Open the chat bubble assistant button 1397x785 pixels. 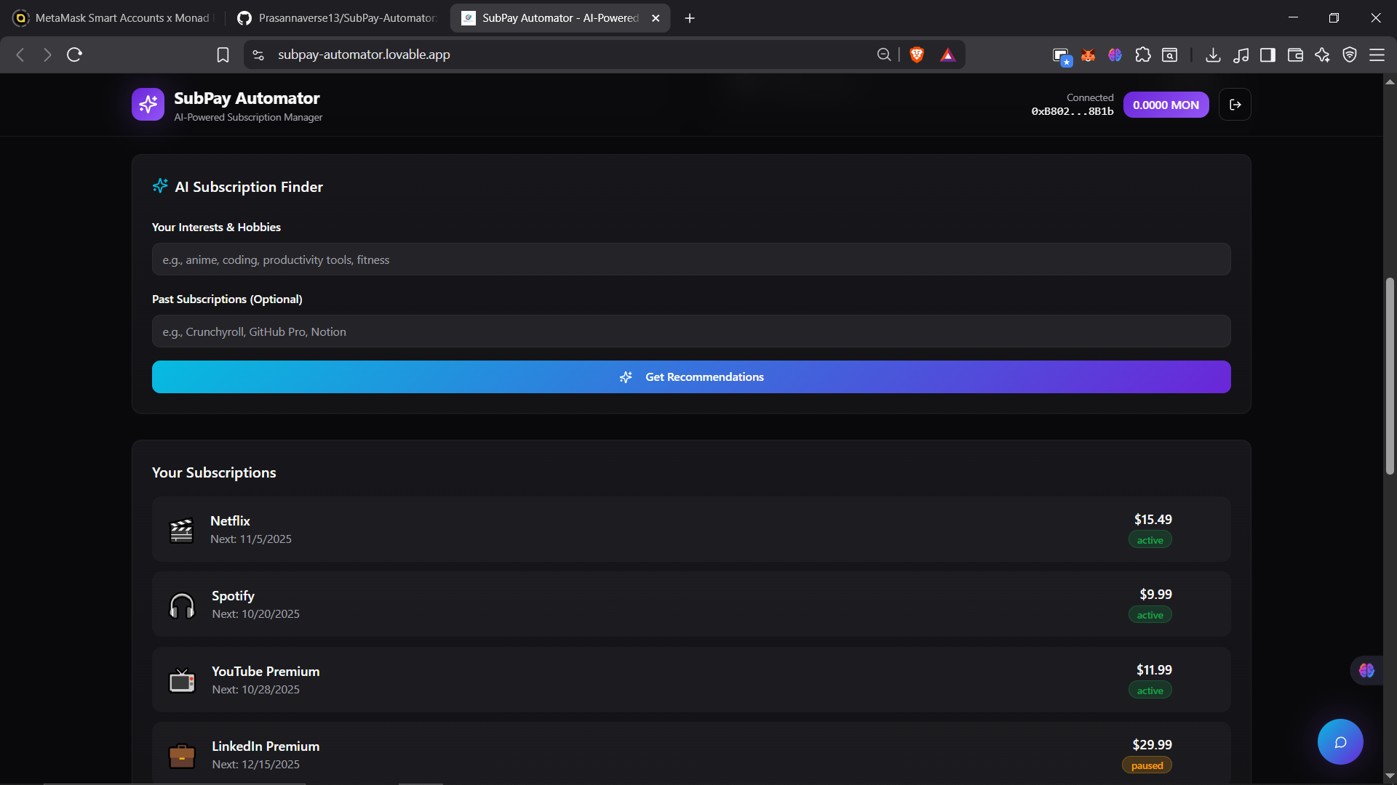coord(1340,741)
